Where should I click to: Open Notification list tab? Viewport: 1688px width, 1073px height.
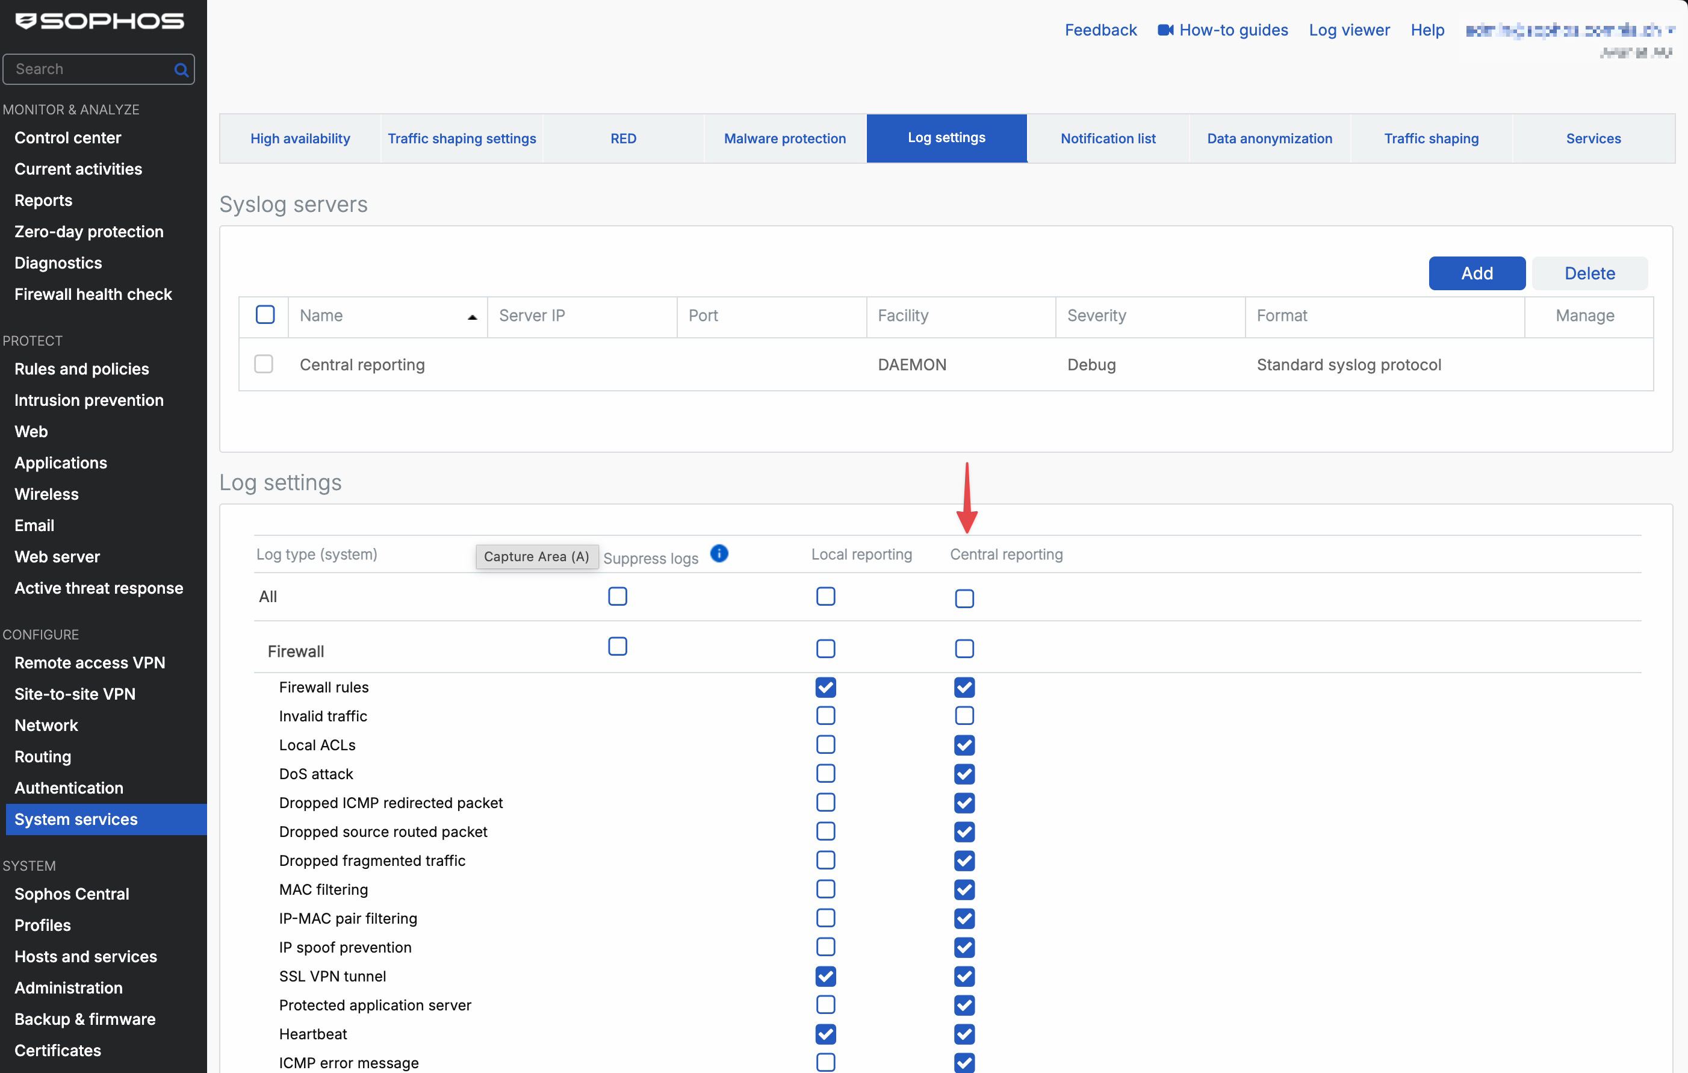[x=1108, y=138]
